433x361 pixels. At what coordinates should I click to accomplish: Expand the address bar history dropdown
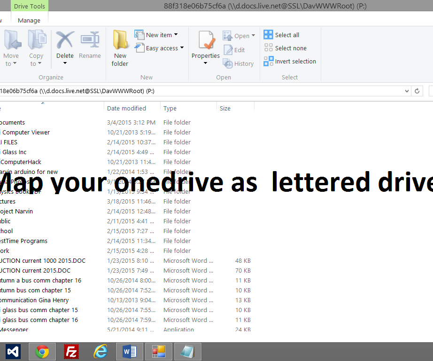[407, 91]
